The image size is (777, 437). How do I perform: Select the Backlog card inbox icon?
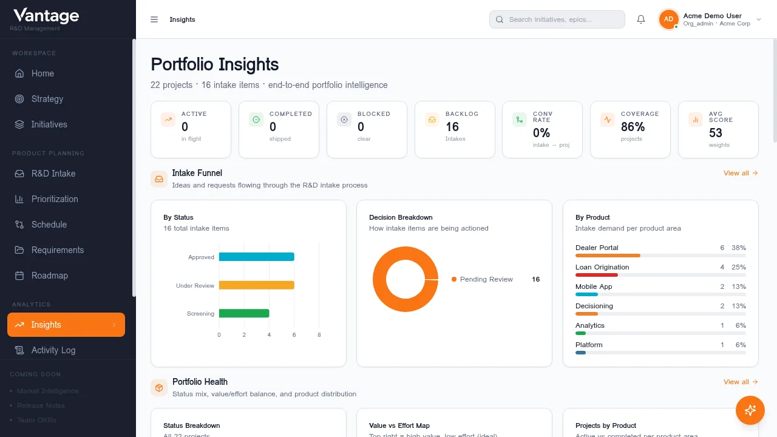pyautogui.click(x=432, y=120)
